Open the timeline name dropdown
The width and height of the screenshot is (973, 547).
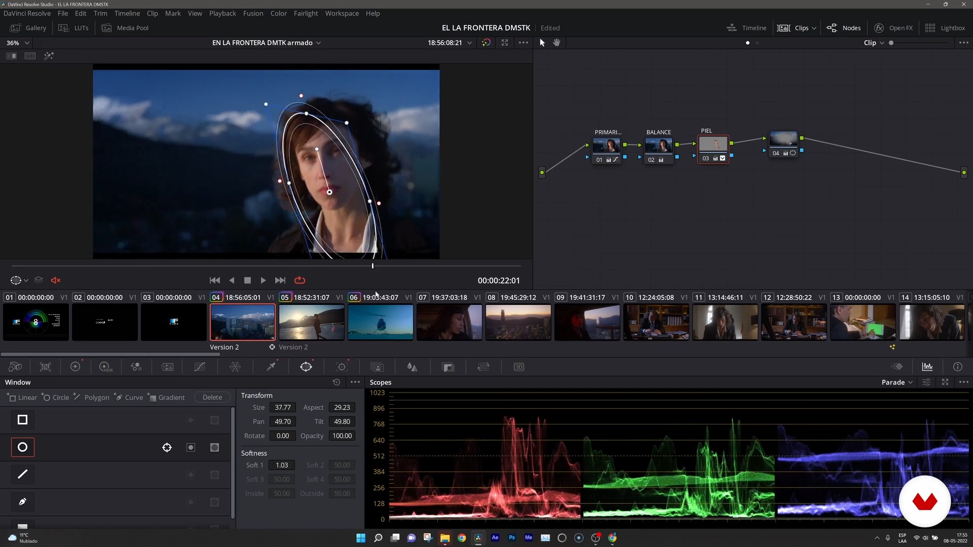click(x=267, y=43)
